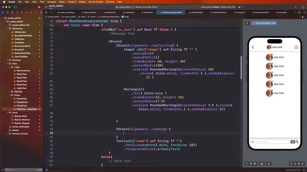
Task: Select TabButton file in navigator
Action: 19,39
